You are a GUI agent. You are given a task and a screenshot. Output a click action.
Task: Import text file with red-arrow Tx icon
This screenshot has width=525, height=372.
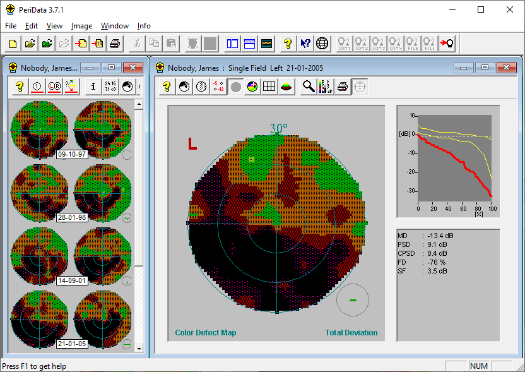pos(98,44)
